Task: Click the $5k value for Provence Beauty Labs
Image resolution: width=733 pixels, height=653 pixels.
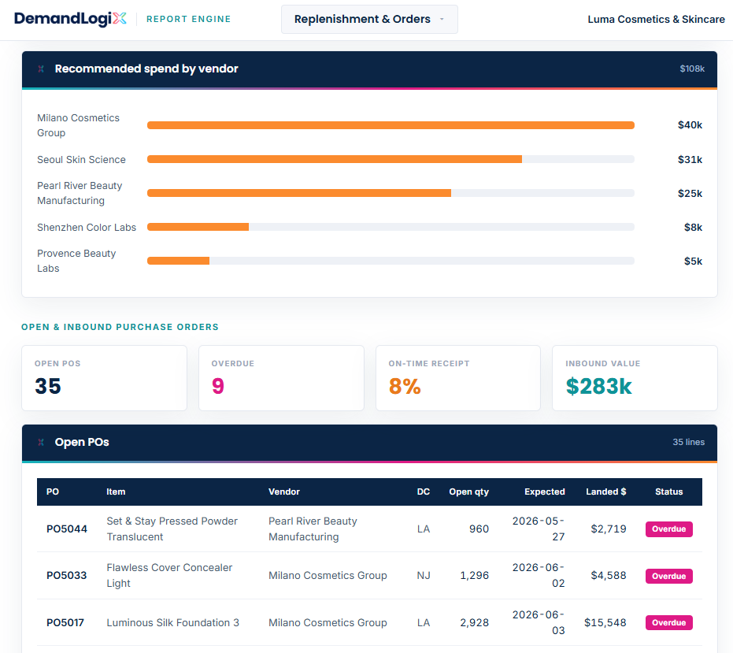Action: [694, 261]
